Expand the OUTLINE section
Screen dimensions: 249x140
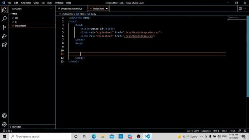click(x=16, y=127)
